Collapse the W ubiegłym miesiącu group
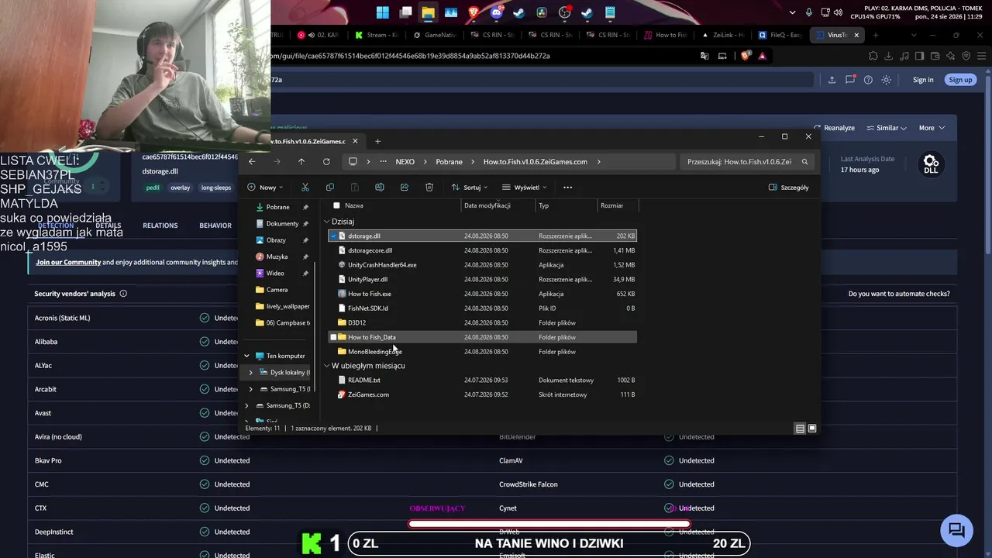992x558 pixels. (x=327, y=366)
